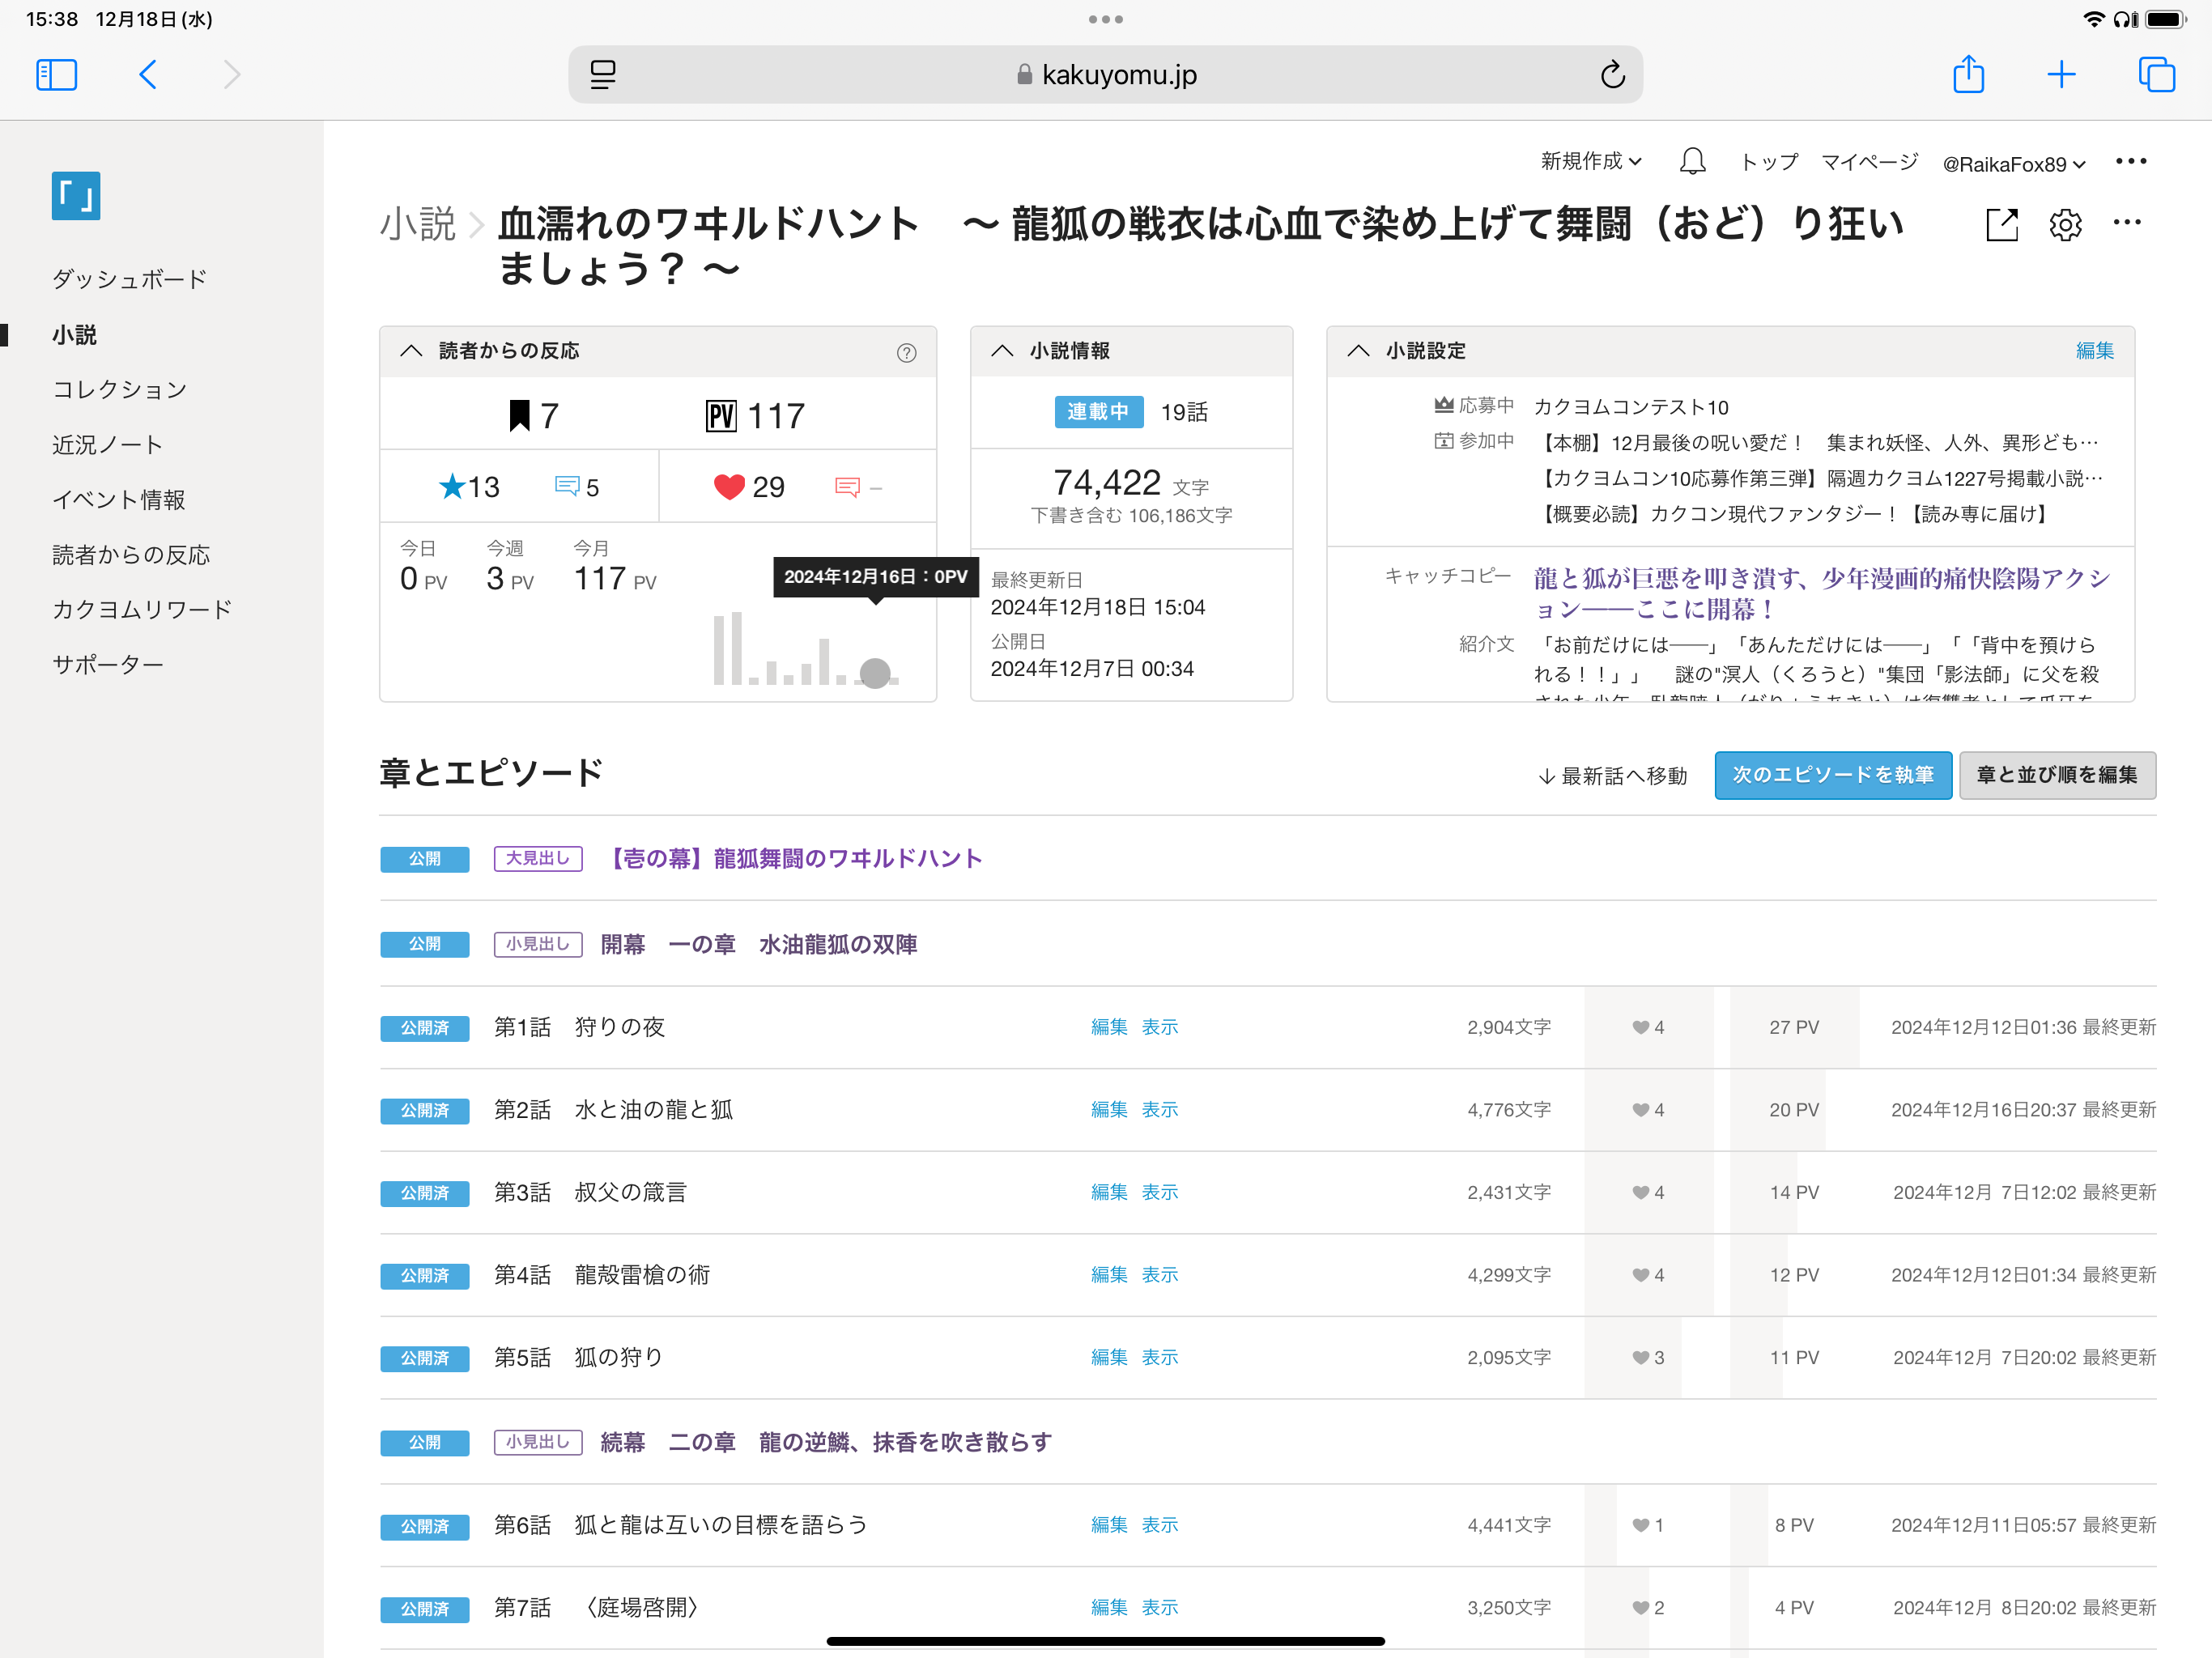Click the help question mark icon
This screenshot has width=2212, height=1658.
click(x=906, y=353)
